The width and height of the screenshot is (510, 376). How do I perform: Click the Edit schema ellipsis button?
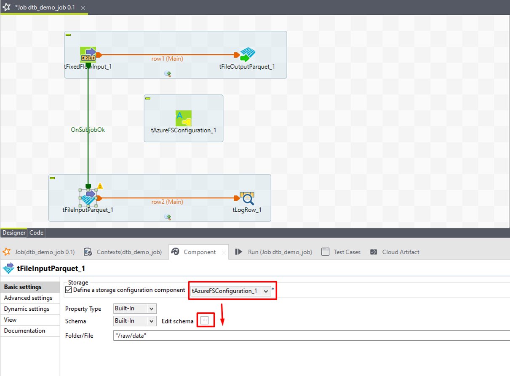205,320
